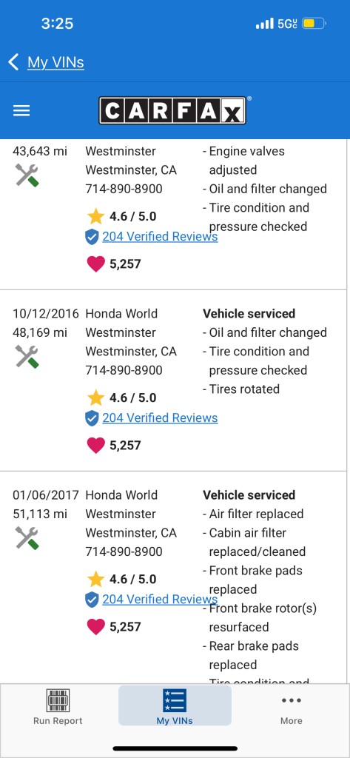The height and width of the screenshot is (758, 350).
Task: Tap the Run Report barcode icon
Action: tap(58, 700)
